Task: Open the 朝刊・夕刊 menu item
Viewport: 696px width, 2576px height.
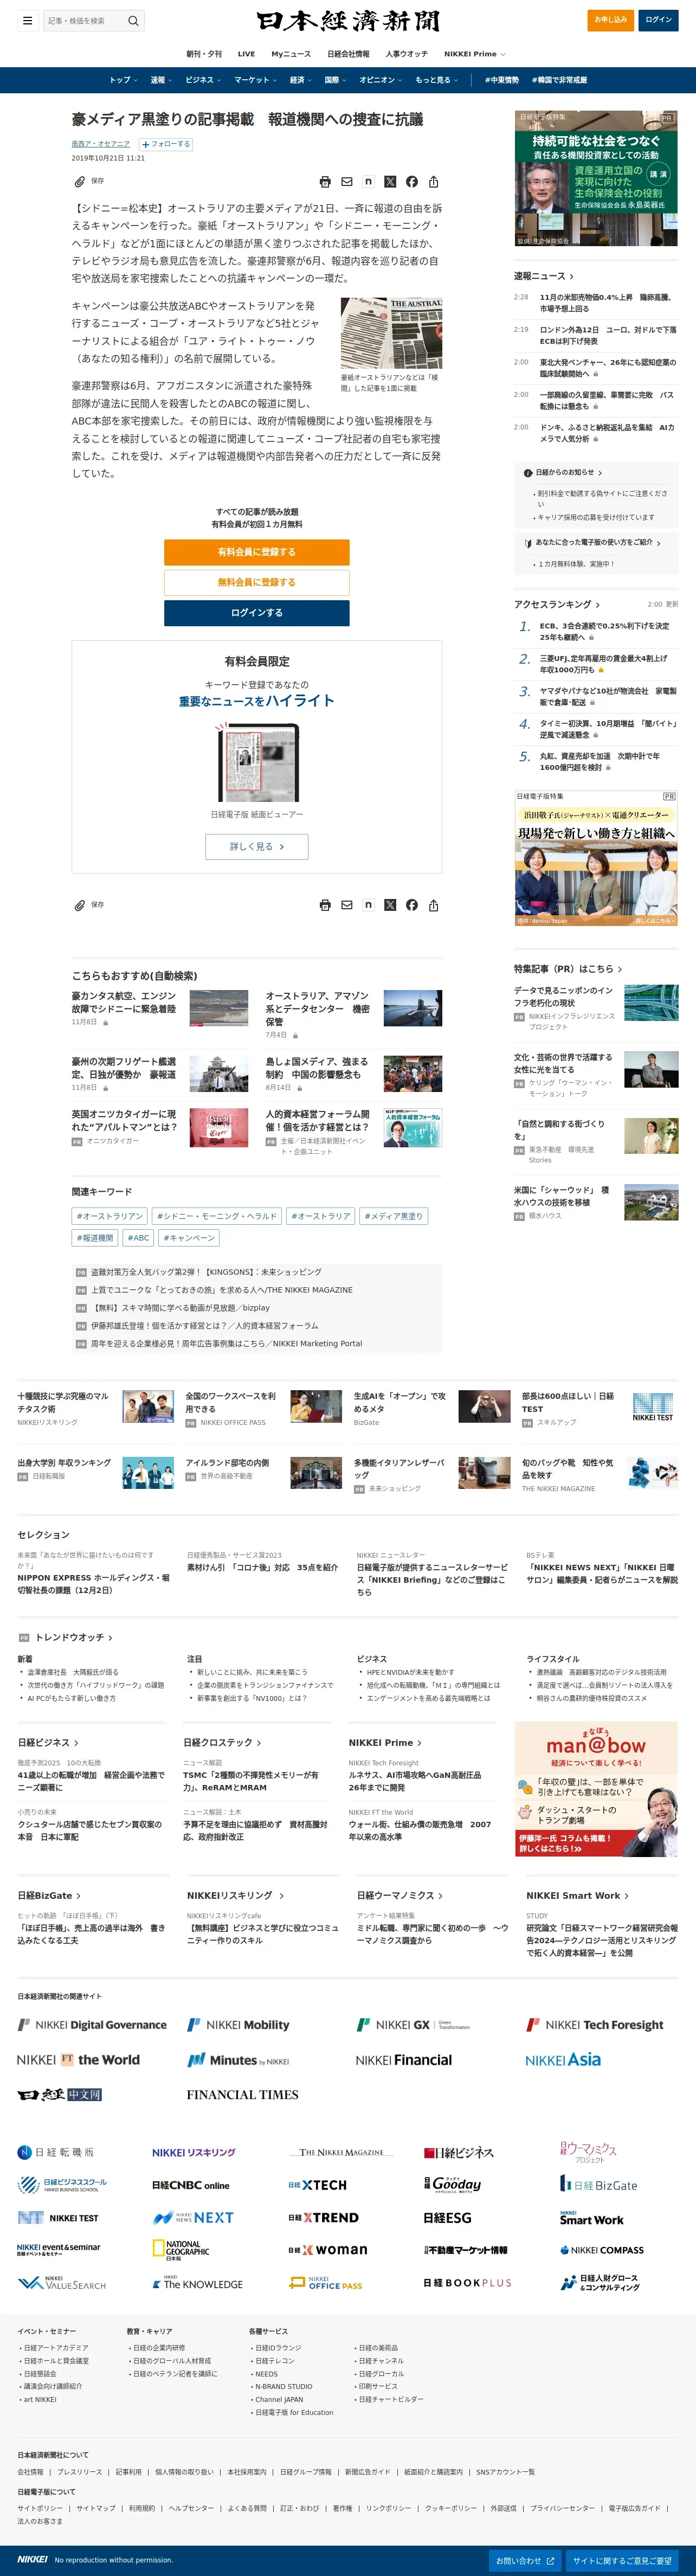Action: point(204,54)
